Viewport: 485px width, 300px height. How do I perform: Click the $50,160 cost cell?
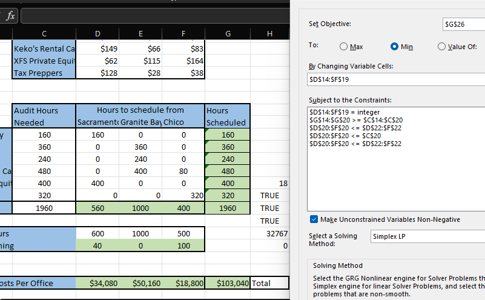[x=140, y=283]
